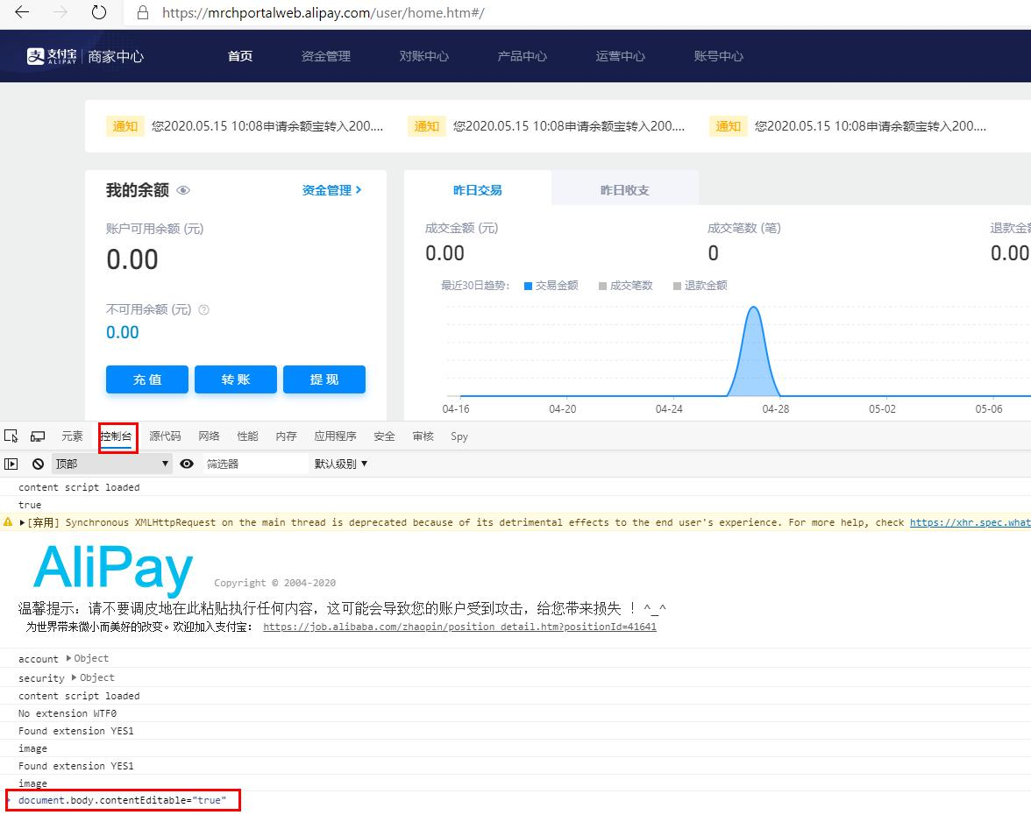Viewport: 1031px width, 815px height.
Task: Click the live expression eye icon
Action: pyautogui.click(x=187, y=464)
